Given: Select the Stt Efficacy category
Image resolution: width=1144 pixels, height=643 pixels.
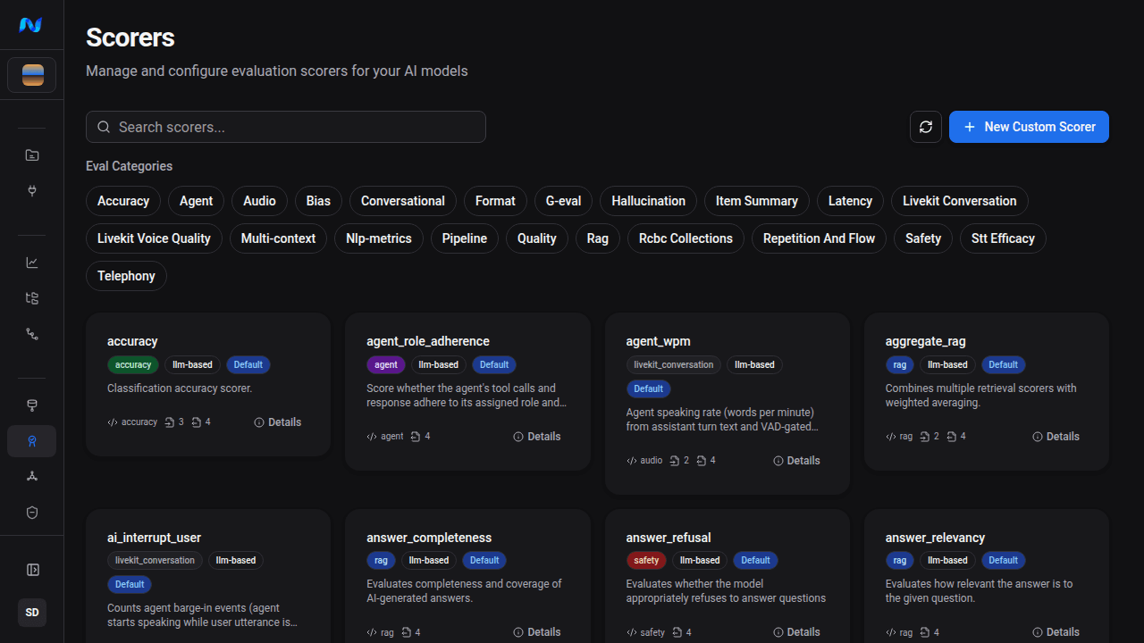Looking at the screenshot, I should click(1003, 238).
